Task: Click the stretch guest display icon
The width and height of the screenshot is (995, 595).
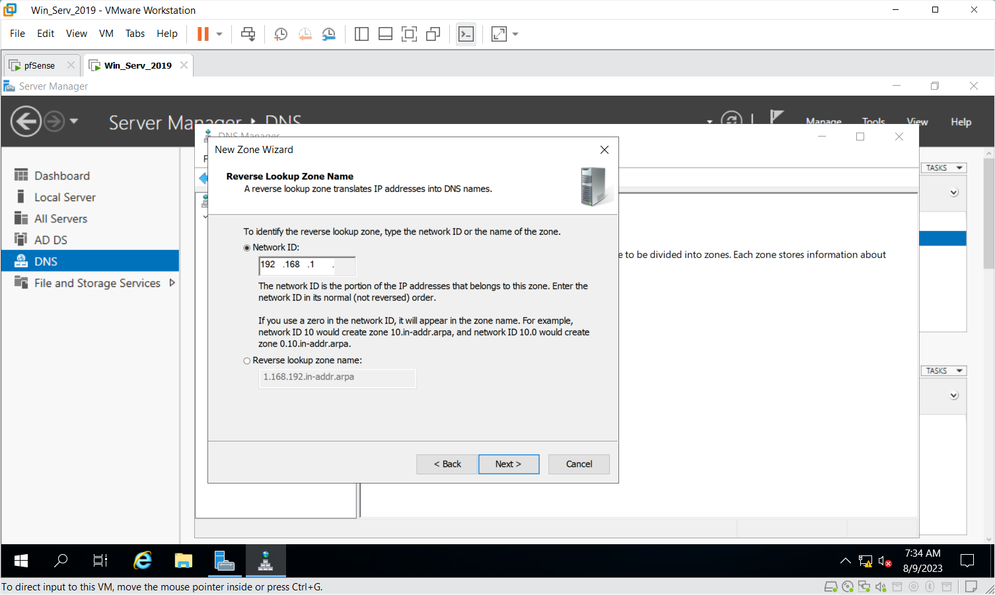Action: click(499, 34)
